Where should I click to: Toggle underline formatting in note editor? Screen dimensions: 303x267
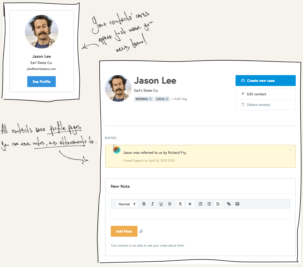pos(161,204)
